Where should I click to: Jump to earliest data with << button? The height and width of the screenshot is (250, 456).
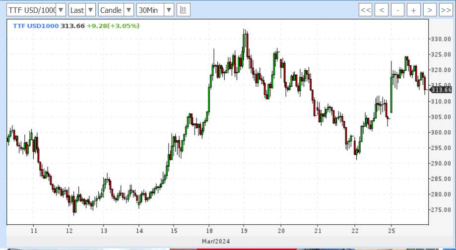(x=366, y=10)
